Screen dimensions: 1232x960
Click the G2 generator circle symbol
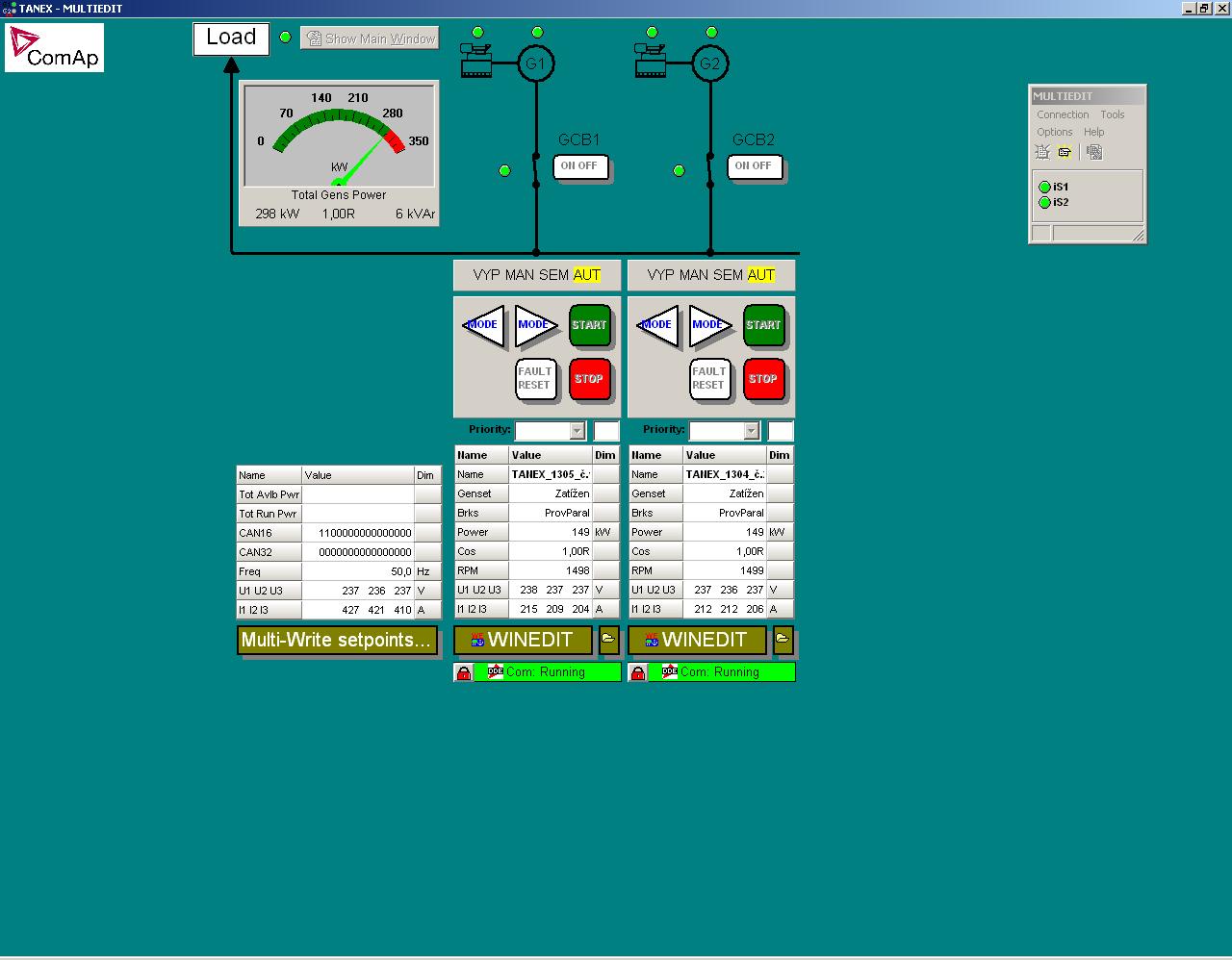click(709, 64)
